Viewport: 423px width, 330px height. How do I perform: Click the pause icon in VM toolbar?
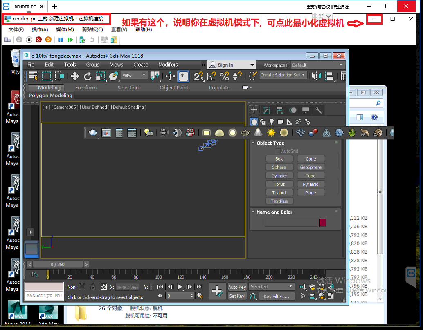(61, 40)
